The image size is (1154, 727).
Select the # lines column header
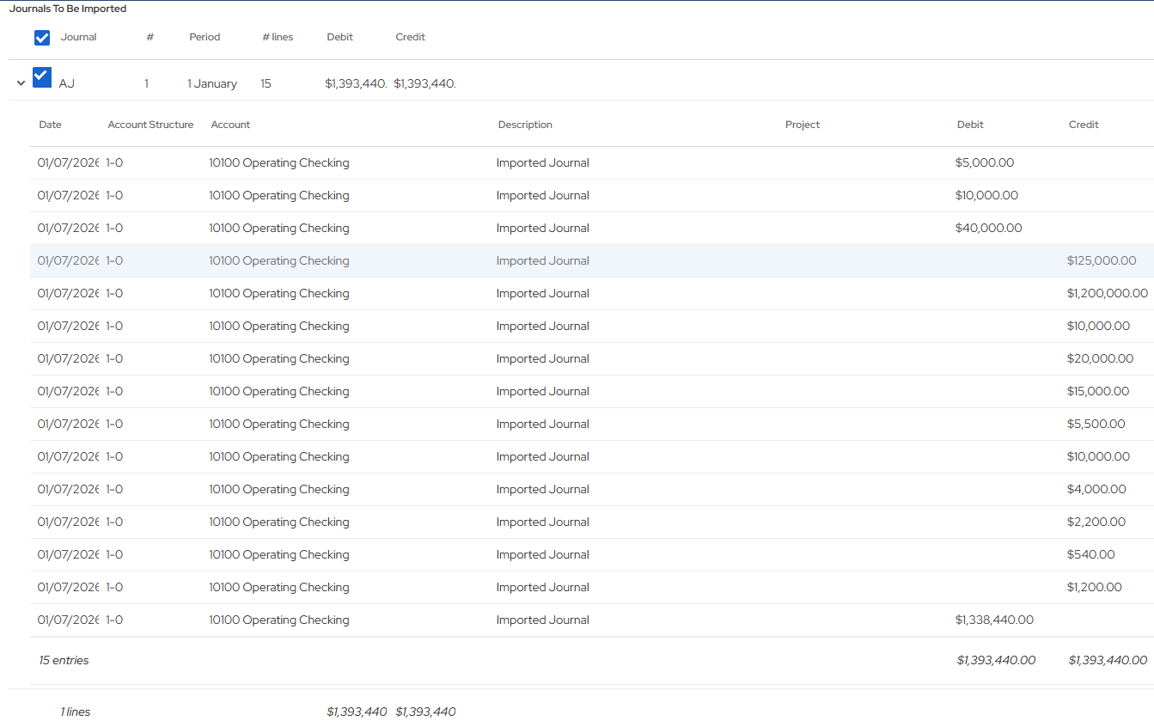pyautogui.click(x=278, y=37)
